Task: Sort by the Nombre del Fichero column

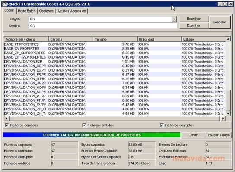Action: click(26, 39)
